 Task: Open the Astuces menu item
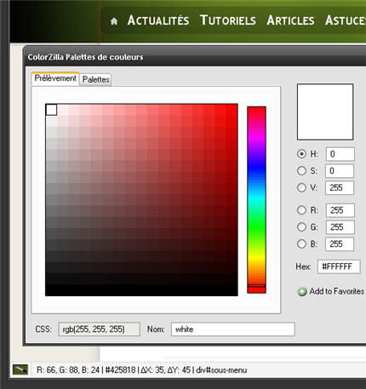click(x=346, y=20)
